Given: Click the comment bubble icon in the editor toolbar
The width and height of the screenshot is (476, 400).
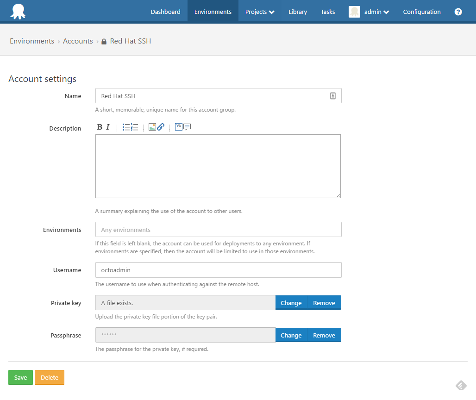Looking at the screenshot, I should [187, 127].
